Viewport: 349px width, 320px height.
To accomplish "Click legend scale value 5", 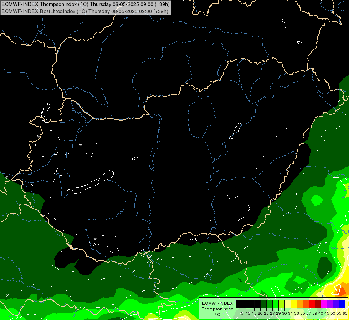I will (242, 313).
